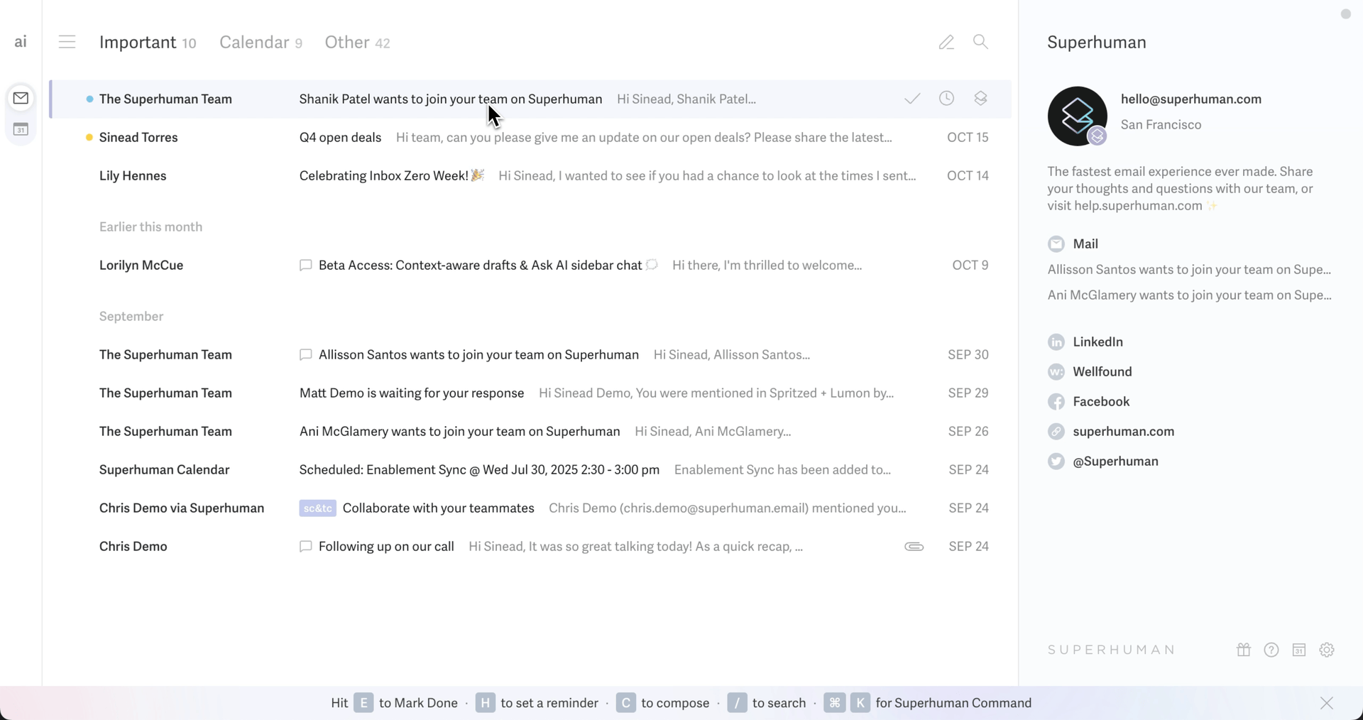Open the hamburger menu icon

coord(67,42)
